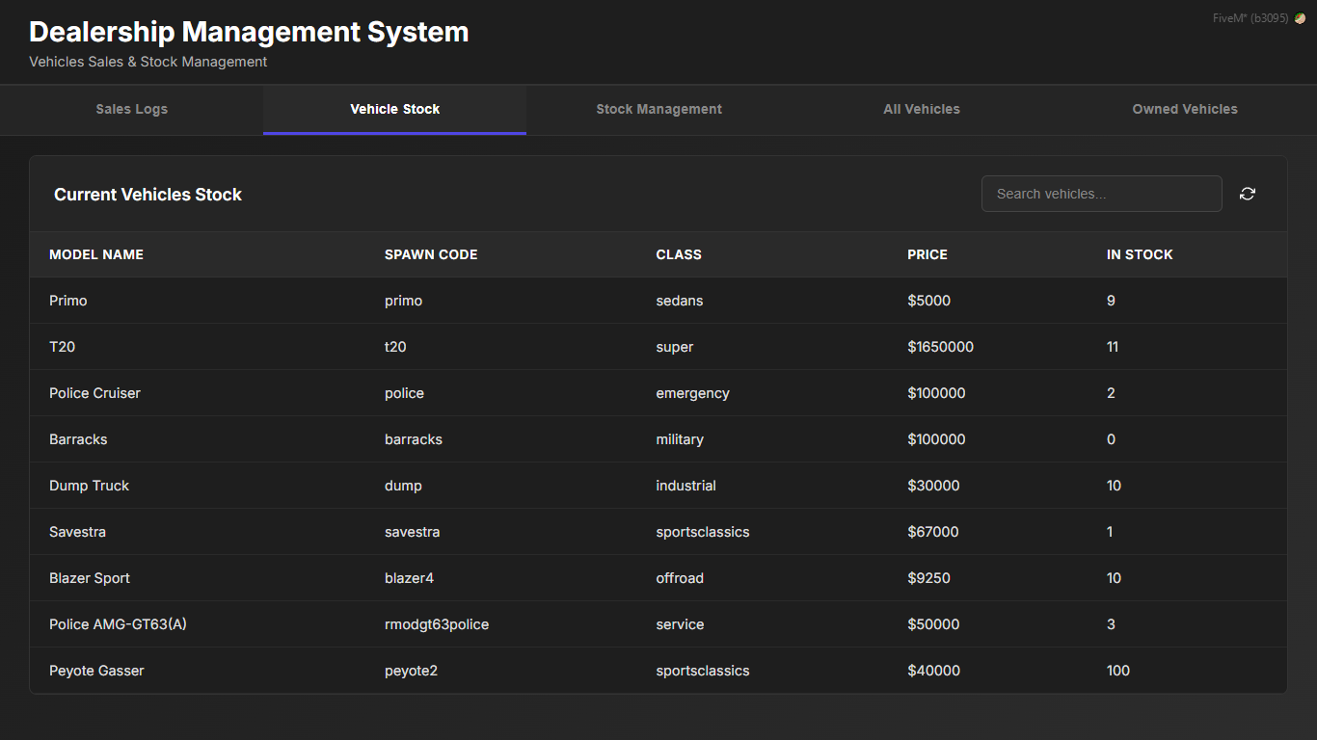Click the $30000 Dump Truck price
Screen dimensions: 1317x740
tap(933, 486)
